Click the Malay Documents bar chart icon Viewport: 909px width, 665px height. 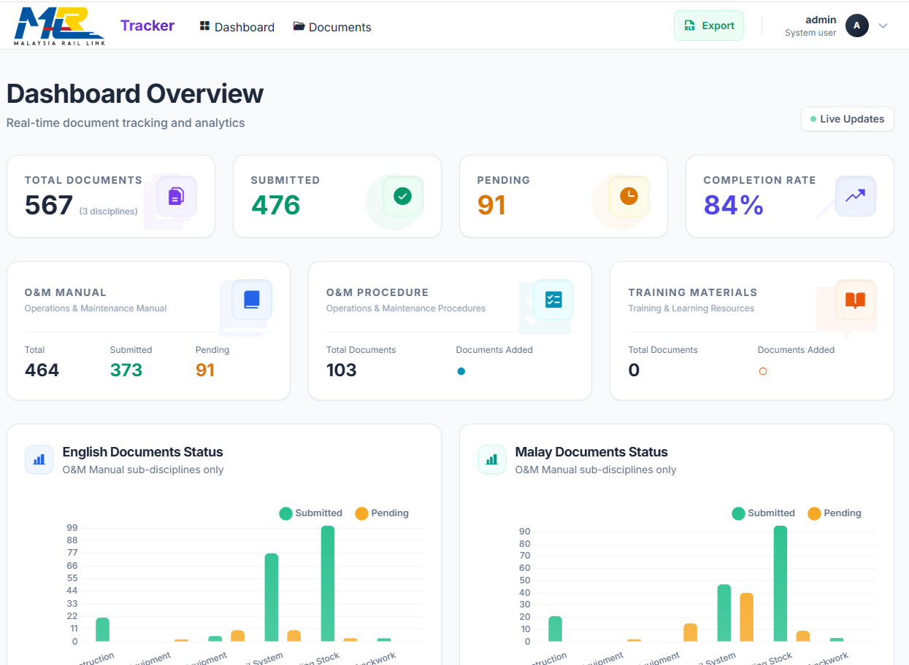point(492,460)
